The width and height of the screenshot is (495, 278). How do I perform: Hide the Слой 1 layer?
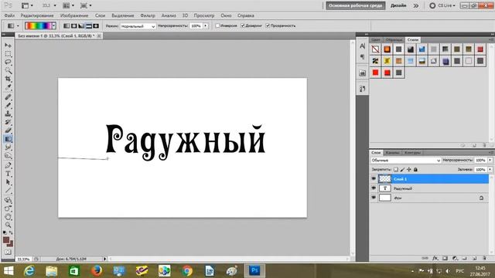click(374, 178)
